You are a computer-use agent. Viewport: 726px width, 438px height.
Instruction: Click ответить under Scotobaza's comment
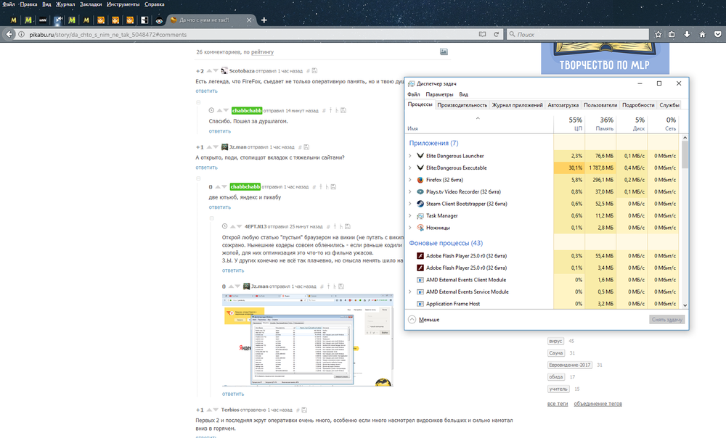(206, 91)
